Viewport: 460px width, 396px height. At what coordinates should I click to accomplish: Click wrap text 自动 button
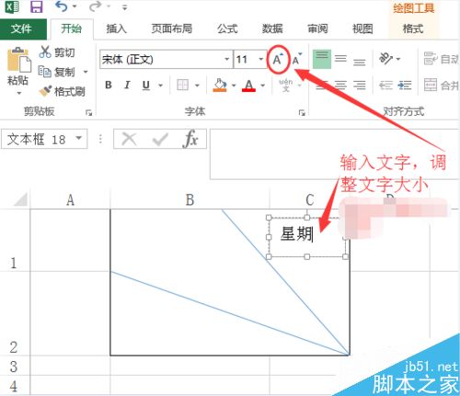441,59
